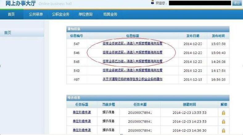The image size is (243, 136).
Task: Open notification 547 about returned business
Action: (132, 44)
